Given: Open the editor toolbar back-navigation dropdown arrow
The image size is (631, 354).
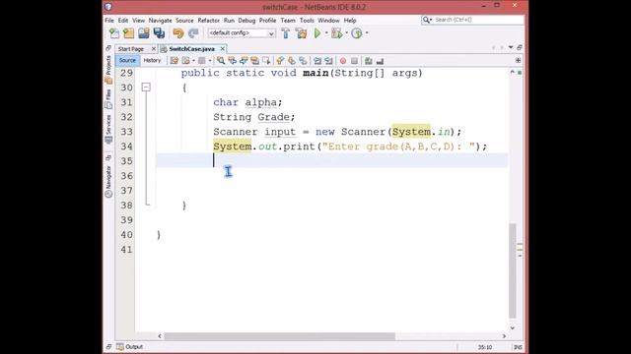Looking at the screenshot, I should 193,61.
